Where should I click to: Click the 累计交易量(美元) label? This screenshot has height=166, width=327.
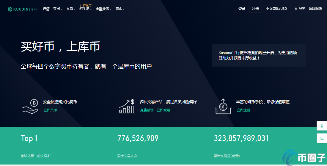227,156
